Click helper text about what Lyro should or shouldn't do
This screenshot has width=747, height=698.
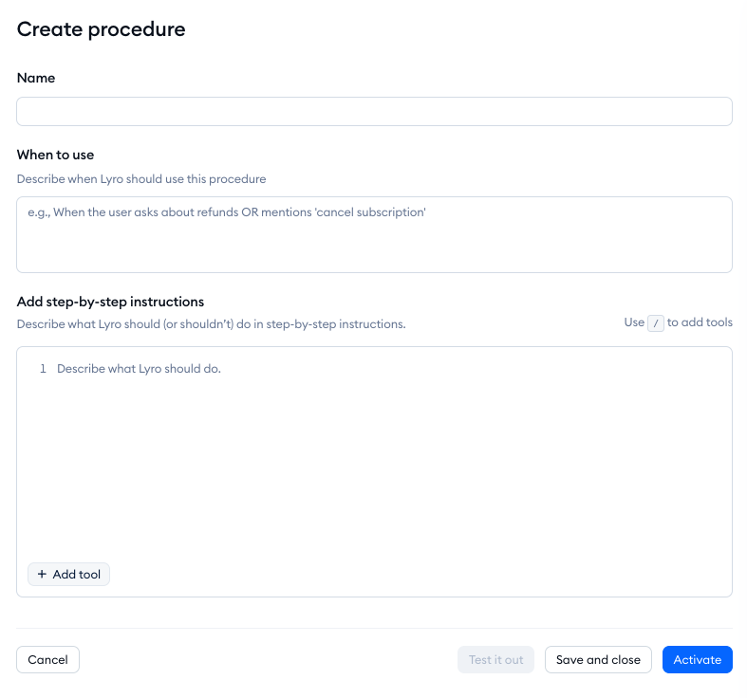(211, 323)
